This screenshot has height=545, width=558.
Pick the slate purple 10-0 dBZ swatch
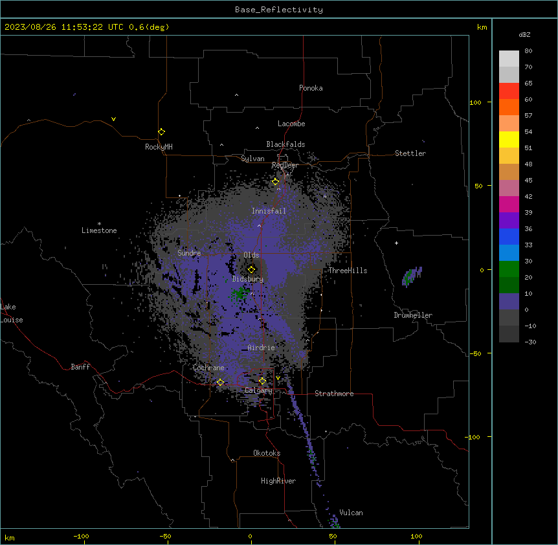coord(509,302)
